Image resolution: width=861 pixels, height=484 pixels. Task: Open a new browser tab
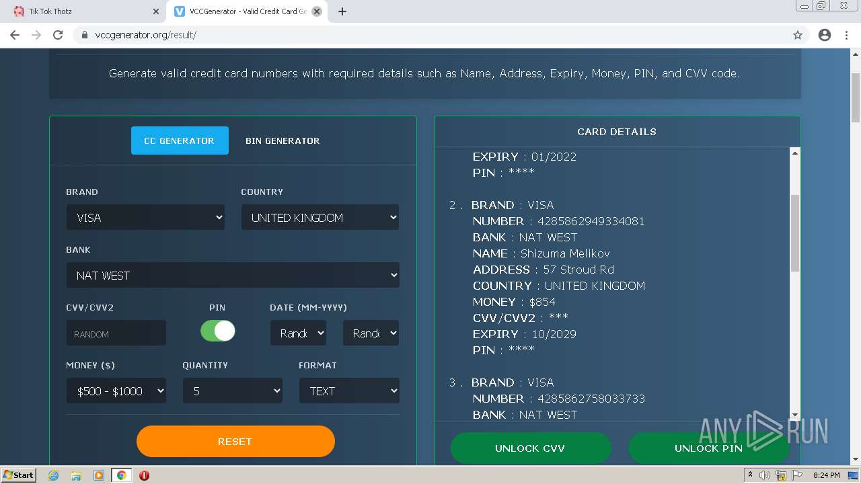point(342,11)
